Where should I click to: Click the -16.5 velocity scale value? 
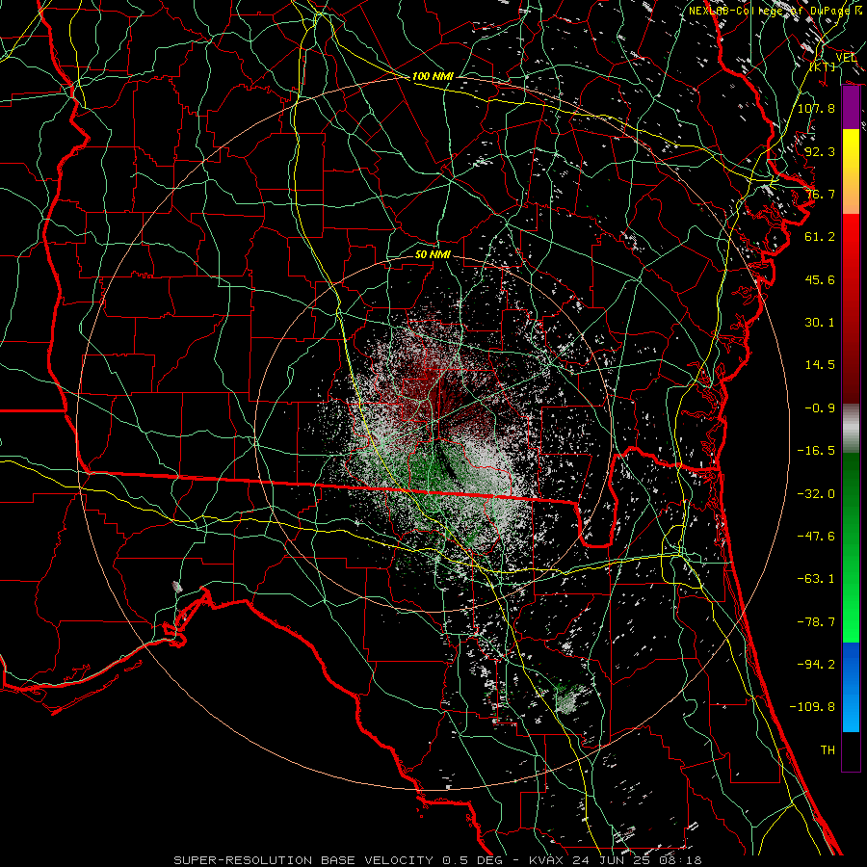click(x=816, y=451)
